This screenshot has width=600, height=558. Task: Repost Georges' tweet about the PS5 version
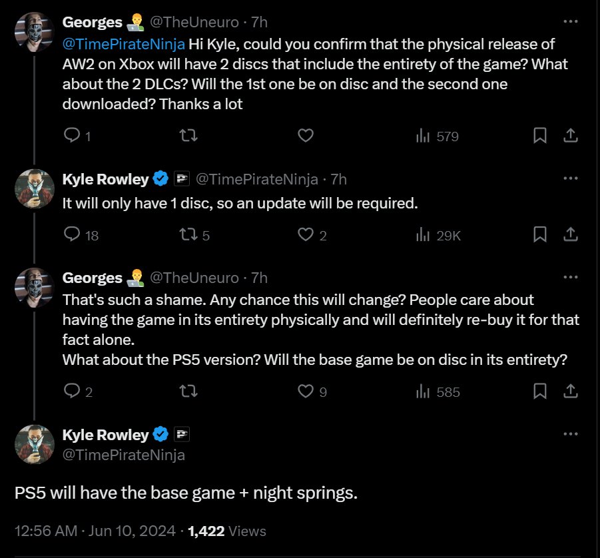(189, 392)
